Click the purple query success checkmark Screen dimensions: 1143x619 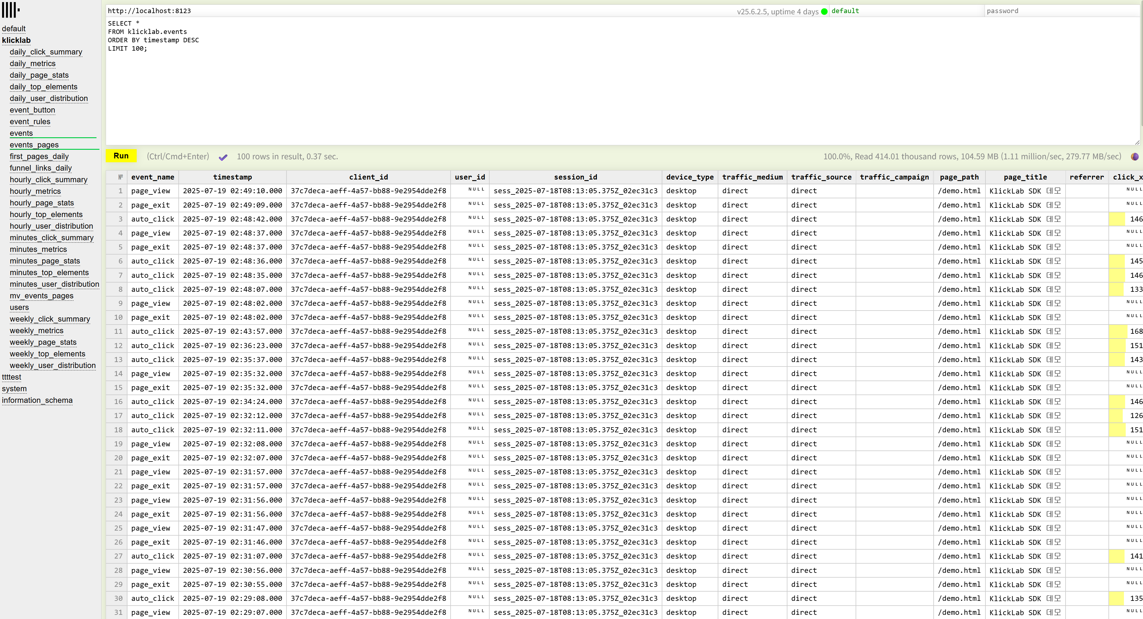tap(223, 157)
